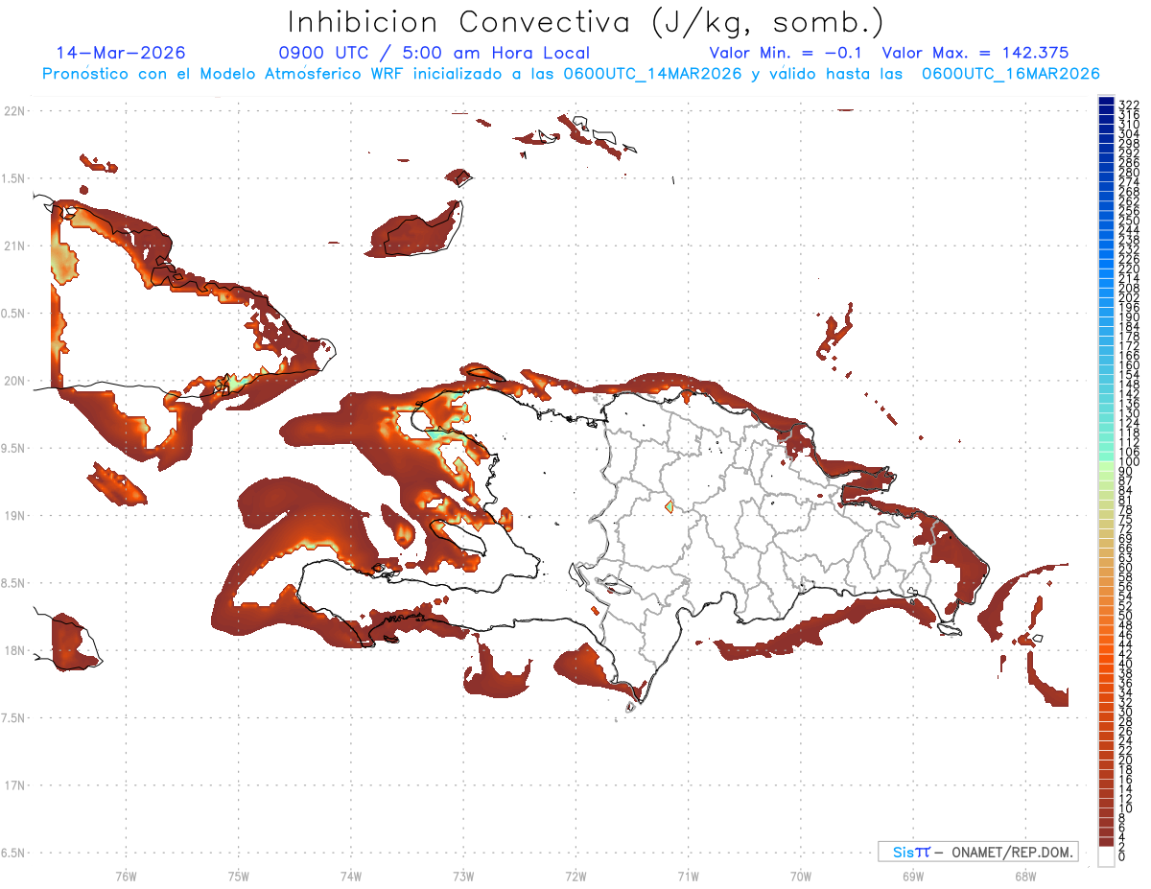
Task: Click the dark blue swatch beside 322
Action: tap(1106, 103)
